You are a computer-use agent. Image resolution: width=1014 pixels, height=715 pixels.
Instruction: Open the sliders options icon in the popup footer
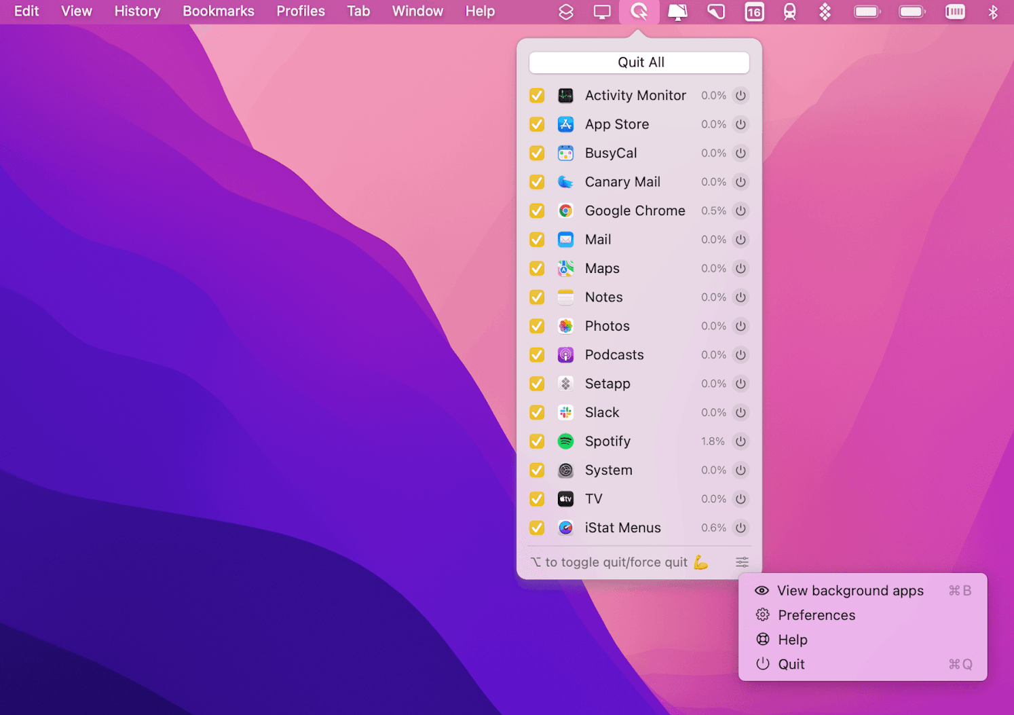pos(742,562)
